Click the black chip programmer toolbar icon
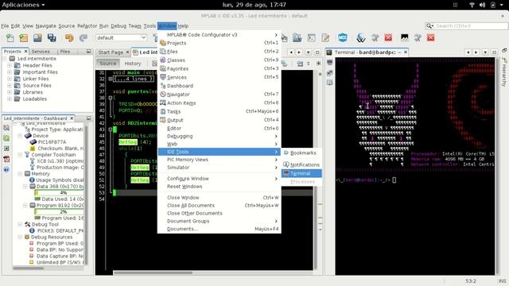Viewport: 509px width, 286px height. coord(405,37)
